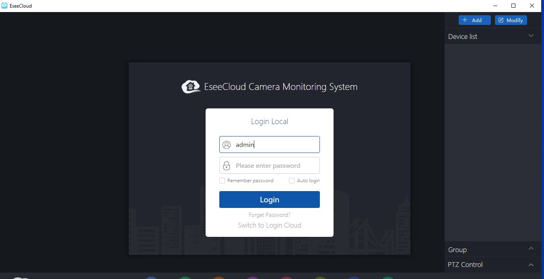Click the Group panel label
This screenshot has height=279, width=544.
[x=457, y=250]
